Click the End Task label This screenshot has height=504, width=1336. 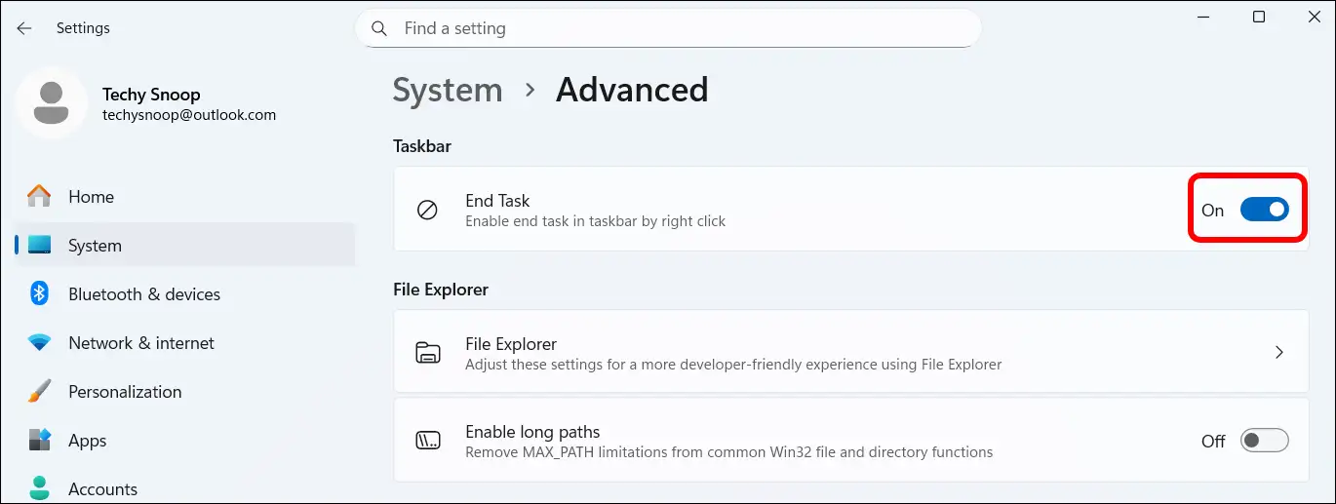pos(497,201)
